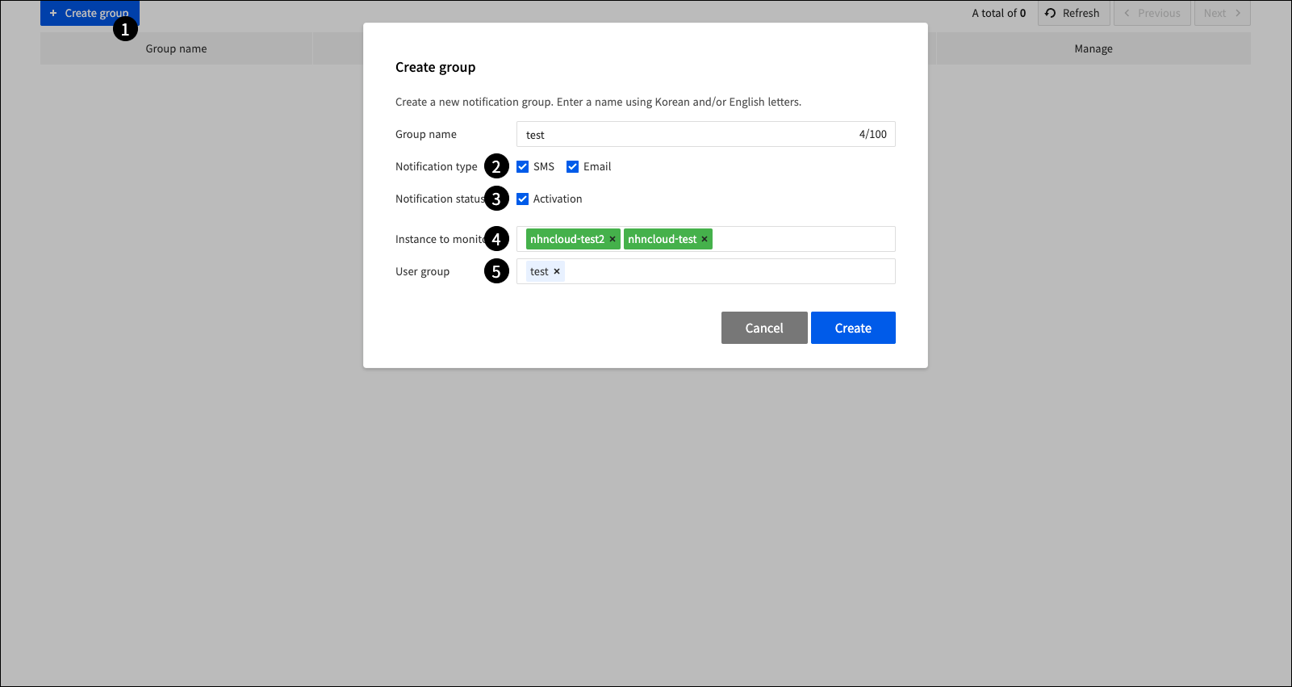This screenshot has width=1292, height=687.
Task: Uncheck the SMS notification type
Action: click(522, 166)
